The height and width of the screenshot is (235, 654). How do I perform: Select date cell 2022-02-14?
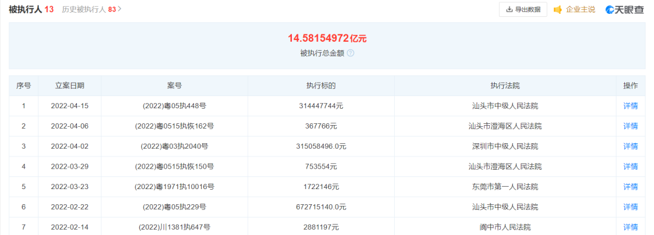pos(70,227)
